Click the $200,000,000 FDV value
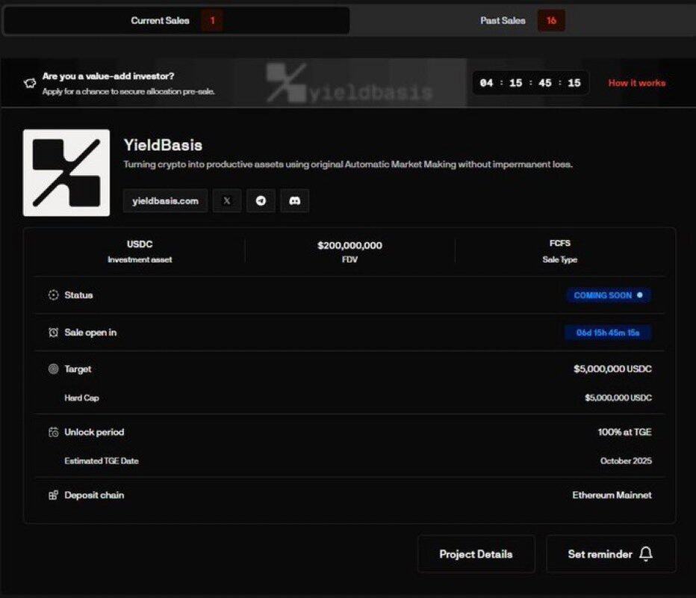 [349, 245]
